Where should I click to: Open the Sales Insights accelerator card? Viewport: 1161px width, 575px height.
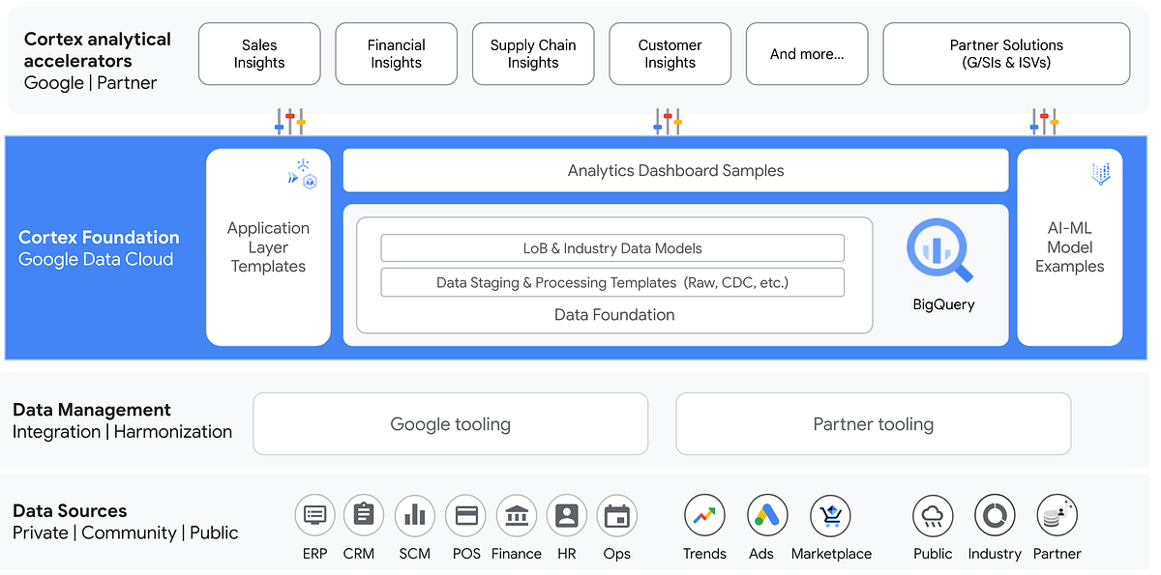point(258,53)
